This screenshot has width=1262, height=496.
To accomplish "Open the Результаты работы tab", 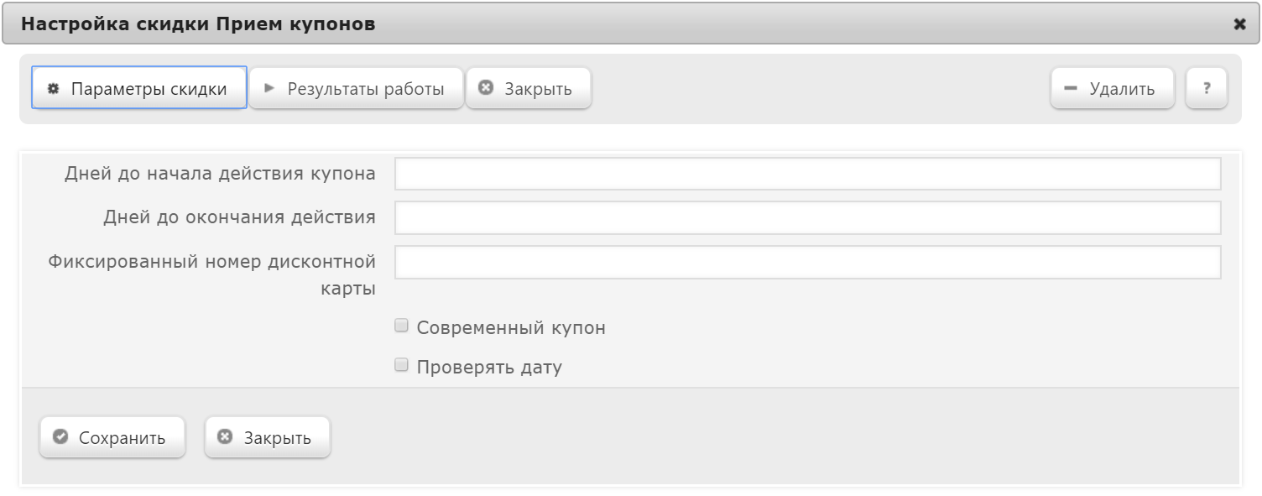I will pos(356,88).
